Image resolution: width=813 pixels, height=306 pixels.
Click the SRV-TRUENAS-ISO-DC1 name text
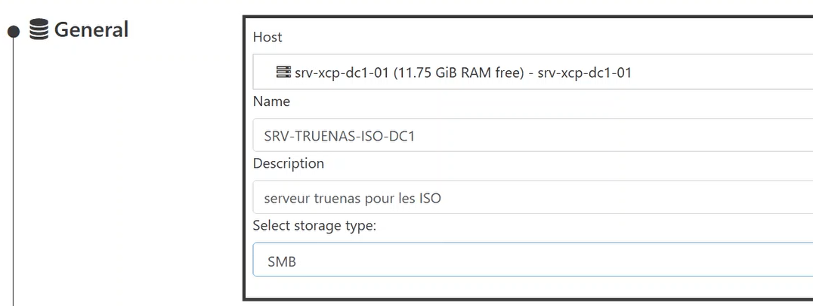(339, 137)
